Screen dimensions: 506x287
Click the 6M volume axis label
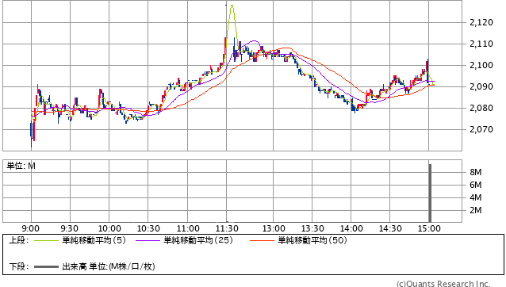pyautogui.click(x=476, y=185)
